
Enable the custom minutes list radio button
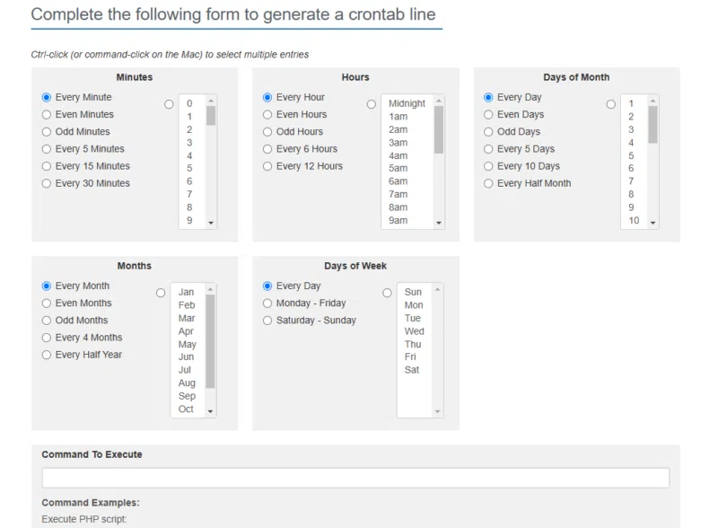pos(169,104)
